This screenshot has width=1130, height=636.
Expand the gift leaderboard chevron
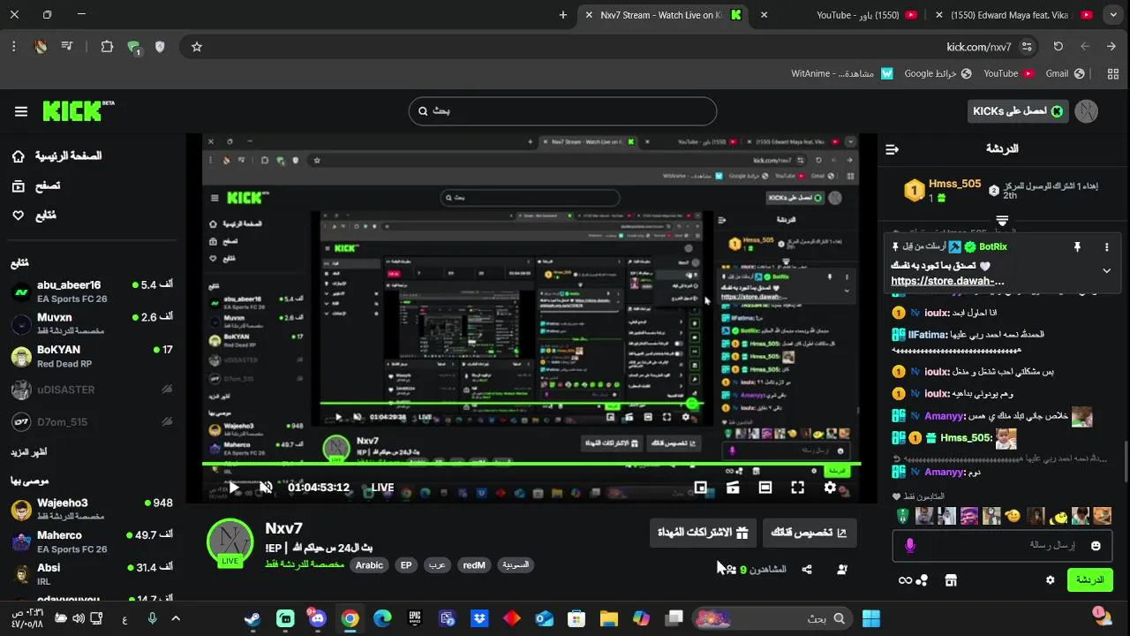(1002, 220)
